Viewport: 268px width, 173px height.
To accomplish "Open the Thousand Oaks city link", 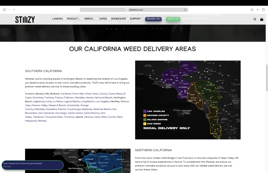I will (54, 117).
